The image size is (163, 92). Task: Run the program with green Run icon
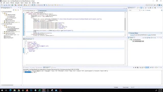click(12, 5)
